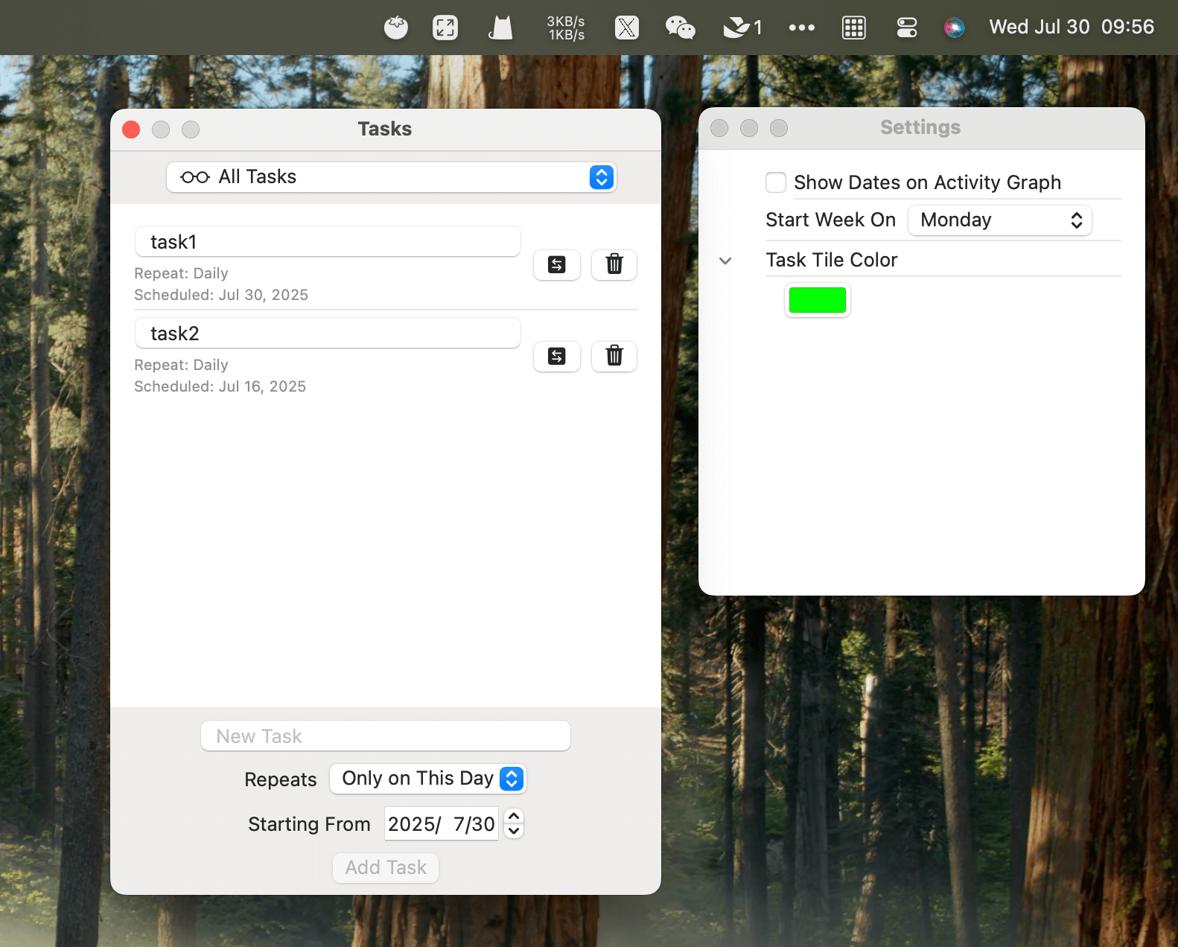The height and width of the screenshot is (947, 1178).
Task: Collapse the Task Tile Color section
Action: tap(725, 261)
